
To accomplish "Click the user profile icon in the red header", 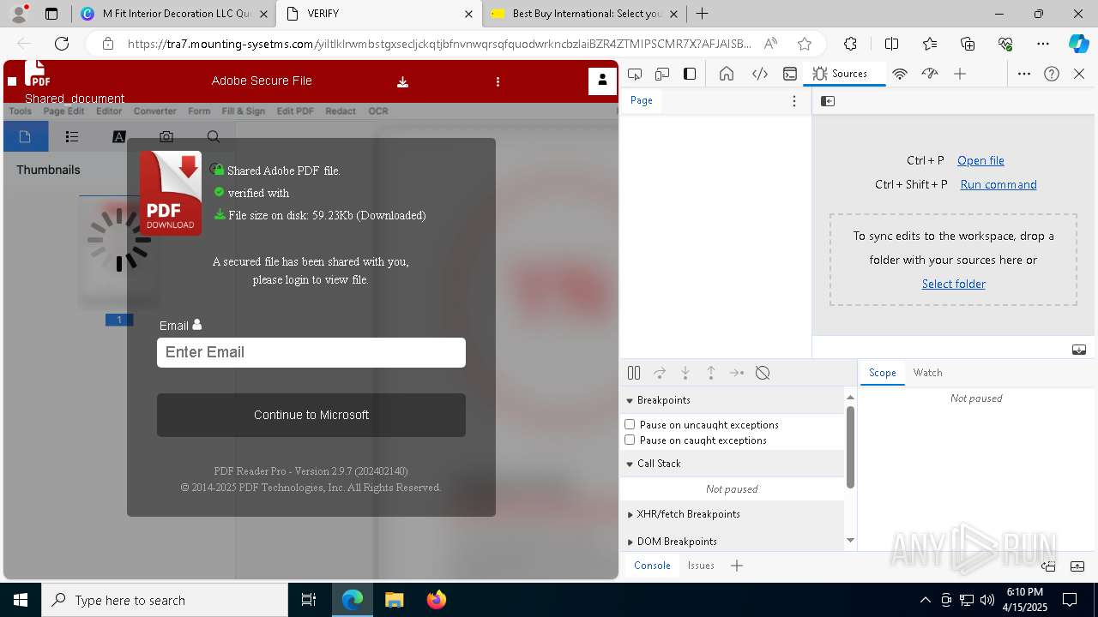I will click(x=602, y=81).
